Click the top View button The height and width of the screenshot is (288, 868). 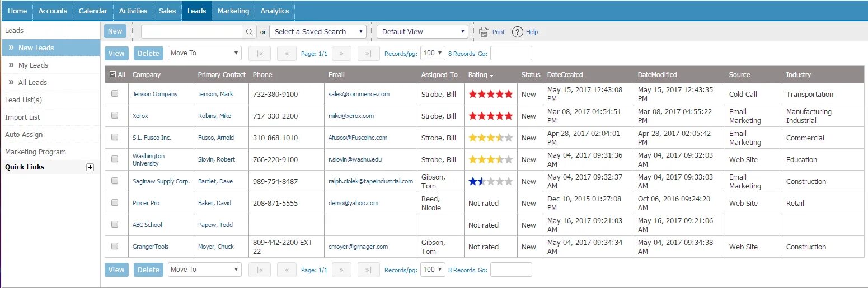(116, 53)
